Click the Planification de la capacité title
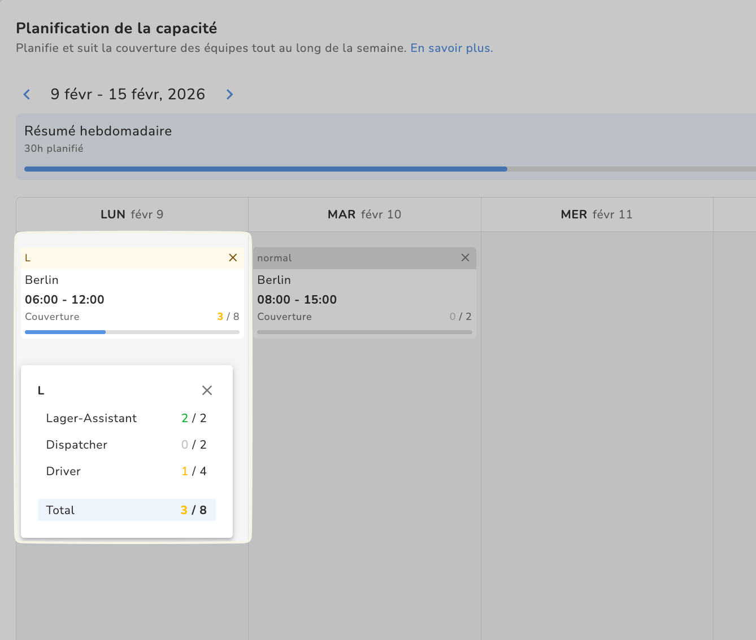Screen dimensions: 756x640 coord(116,28)
